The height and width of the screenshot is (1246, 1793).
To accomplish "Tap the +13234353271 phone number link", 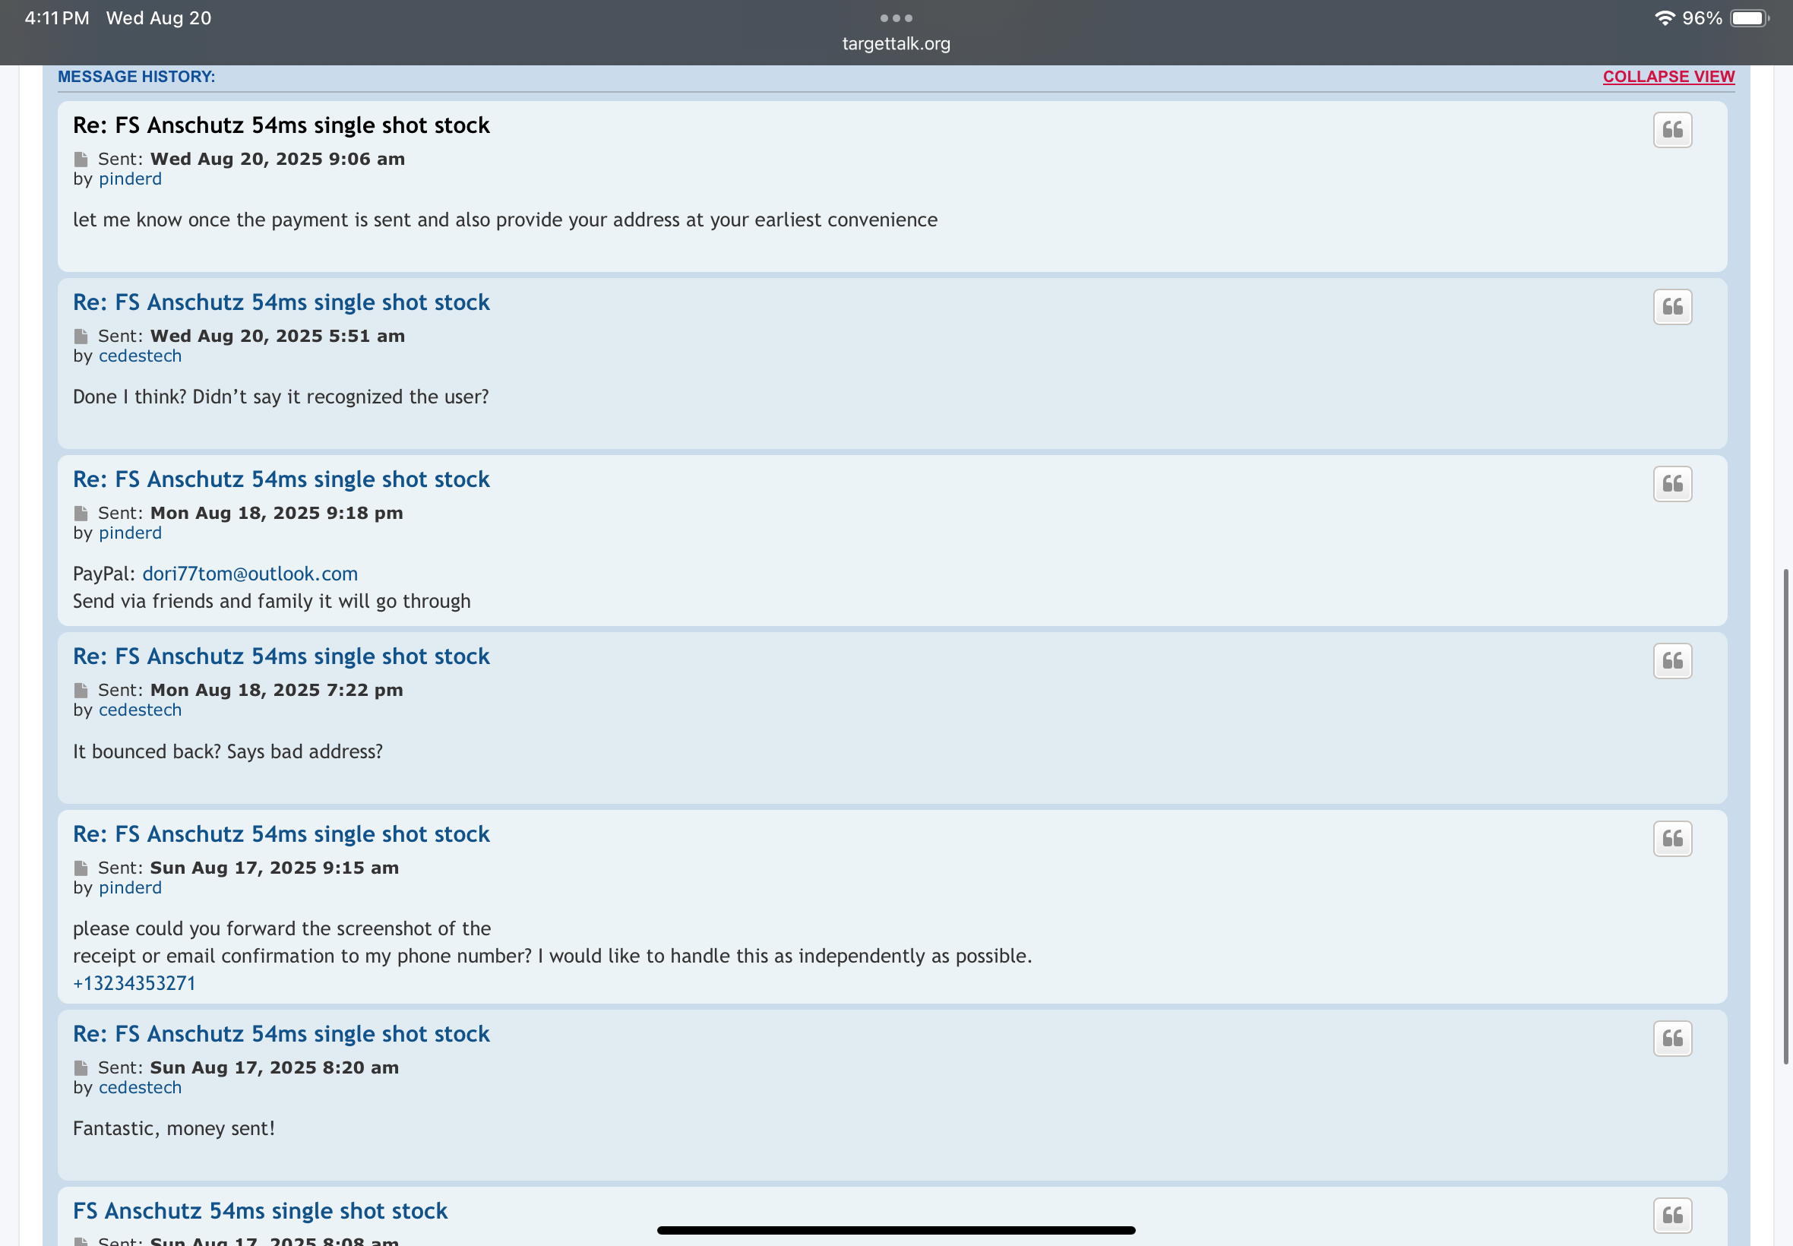I will [x=134, y=984].
